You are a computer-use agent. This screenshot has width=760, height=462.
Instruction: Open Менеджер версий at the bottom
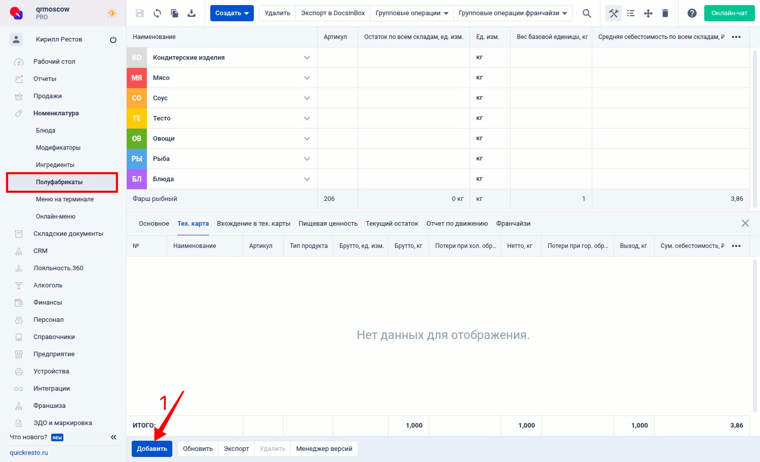point(324,448)
